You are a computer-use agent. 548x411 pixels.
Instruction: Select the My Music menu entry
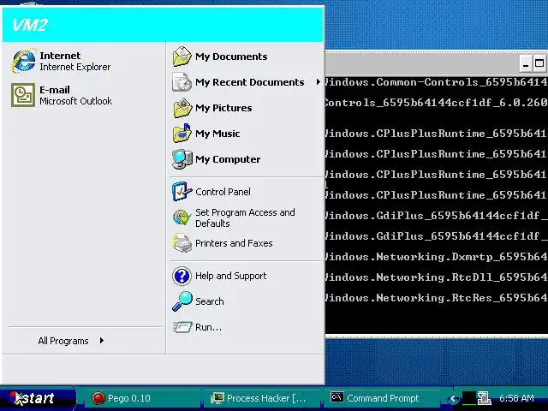point(246,134)
